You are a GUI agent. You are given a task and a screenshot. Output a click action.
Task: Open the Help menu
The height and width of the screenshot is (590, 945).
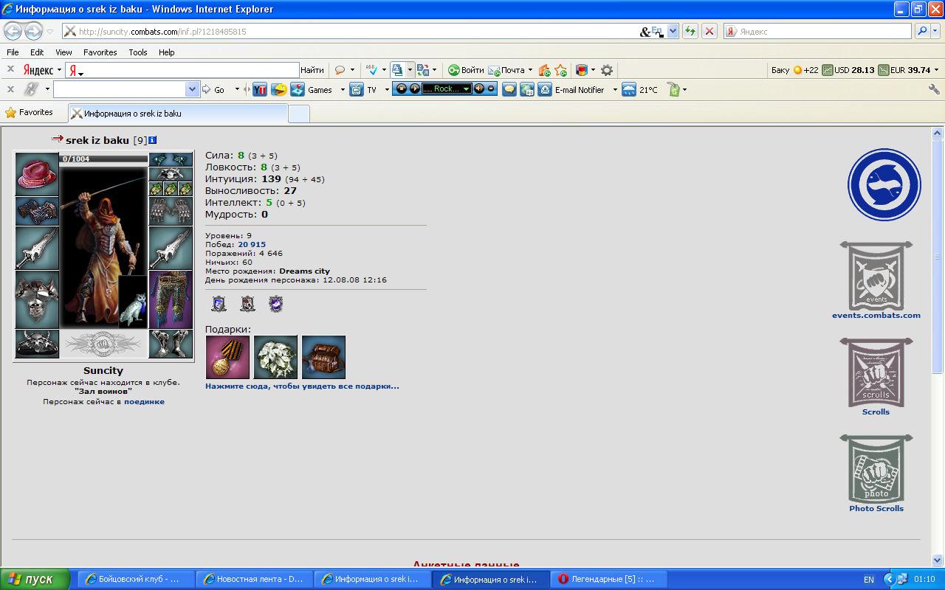[x=167, y=52]
